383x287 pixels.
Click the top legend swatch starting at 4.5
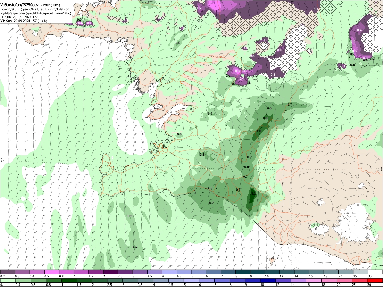pos(184,272)
